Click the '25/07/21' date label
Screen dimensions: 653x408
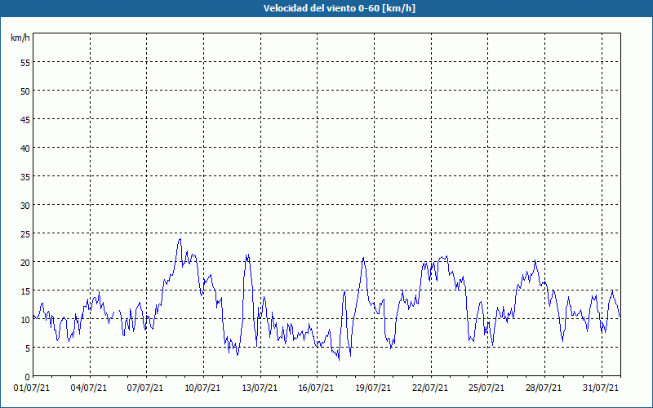[486, 388]
